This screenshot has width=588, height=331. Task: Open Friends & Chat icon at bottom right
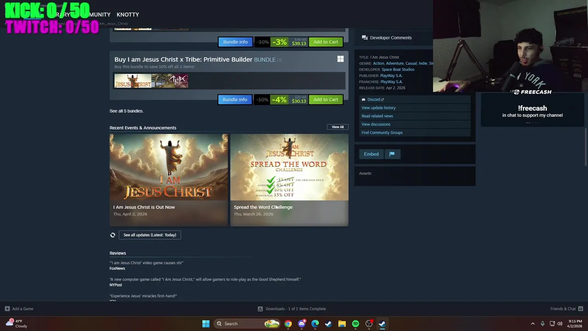[x=581, y=309]
